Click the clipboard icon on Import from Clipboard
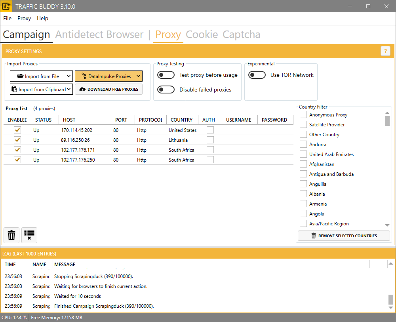The width and height of the screenshot is (396, 322). pos(15,89)
